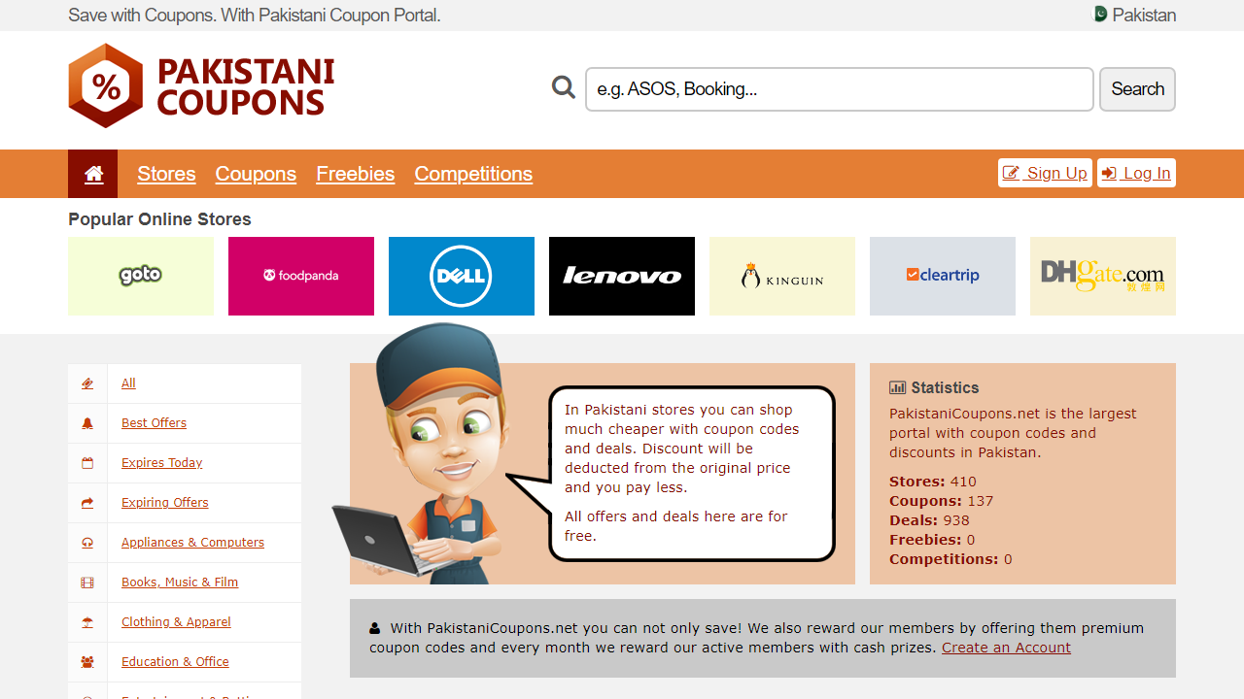1244x699 pixels.
Task: Click inside the store search field
Action: (838, 88)
